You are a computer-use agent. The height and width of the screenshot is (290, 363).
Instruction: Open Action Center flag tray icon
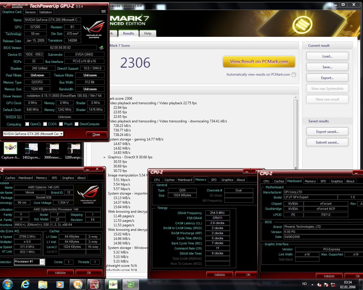(x=326, y=285)
